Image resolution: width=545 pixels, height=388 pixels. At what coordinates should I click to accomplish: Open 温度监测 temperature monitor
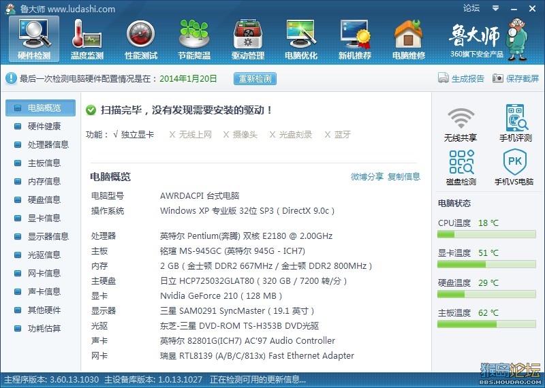coord(87,39)
